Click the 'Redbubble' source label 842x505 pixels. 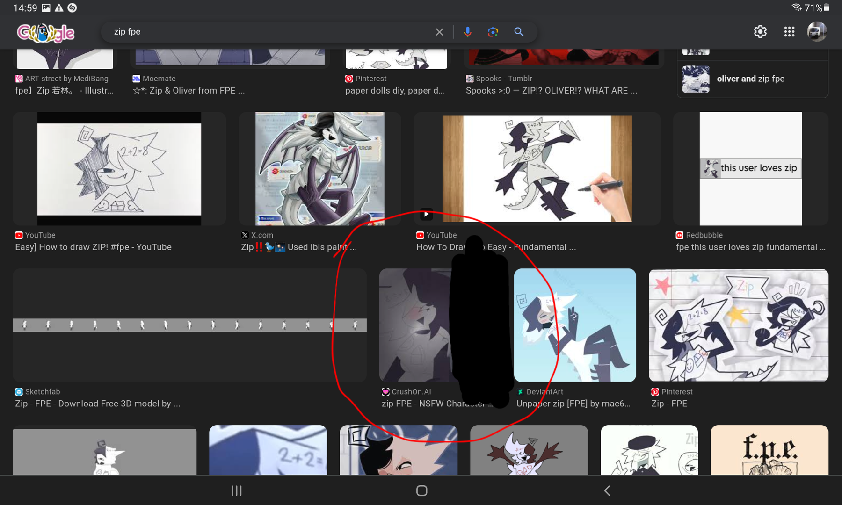[x=704, y=235]
